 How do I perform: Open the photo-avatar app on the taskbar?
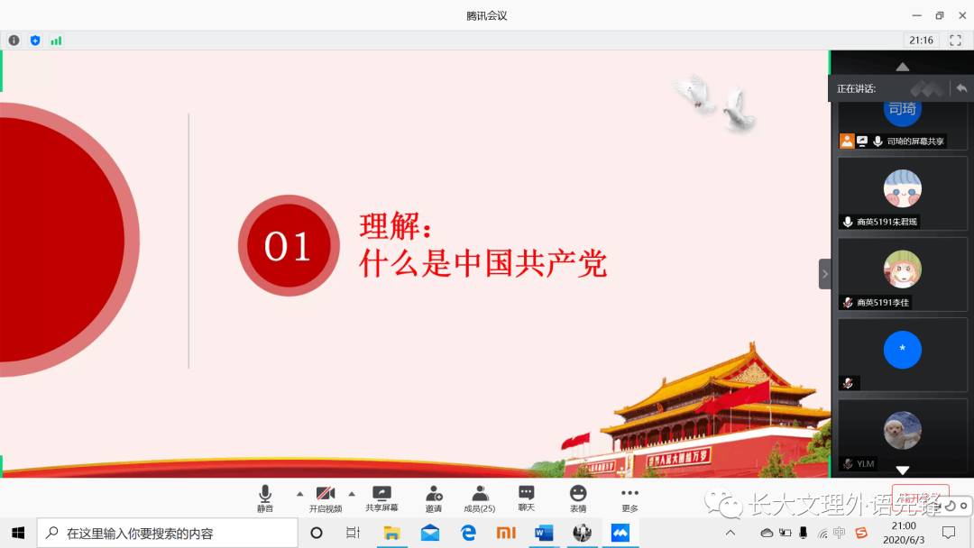pyautogui.click(x=582, y=533)
